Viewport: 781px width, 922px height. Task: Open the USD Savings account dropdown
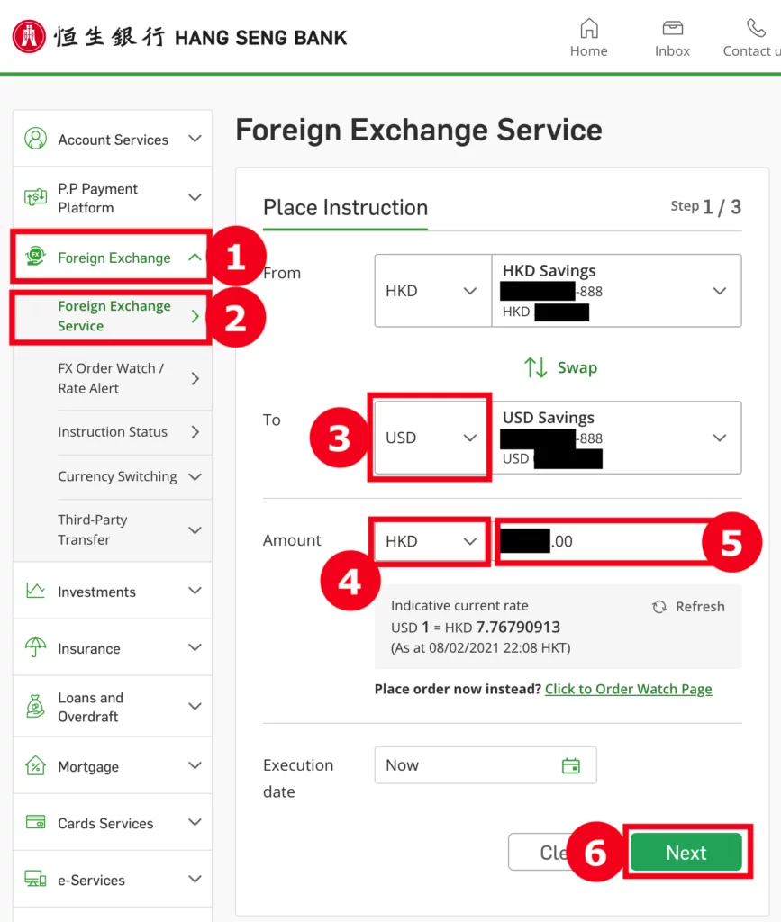click(616, 438)
